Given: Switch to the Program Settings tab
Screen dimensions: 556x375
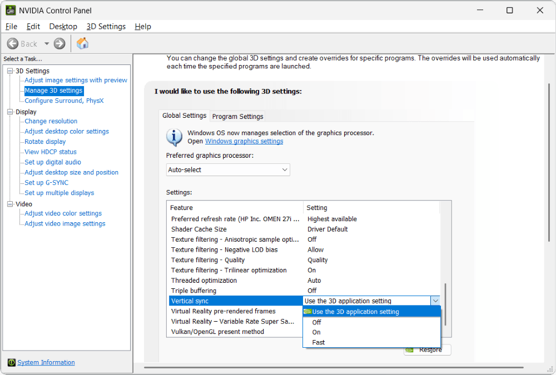Looking at the screenshot, I should [x=237, y=116].
